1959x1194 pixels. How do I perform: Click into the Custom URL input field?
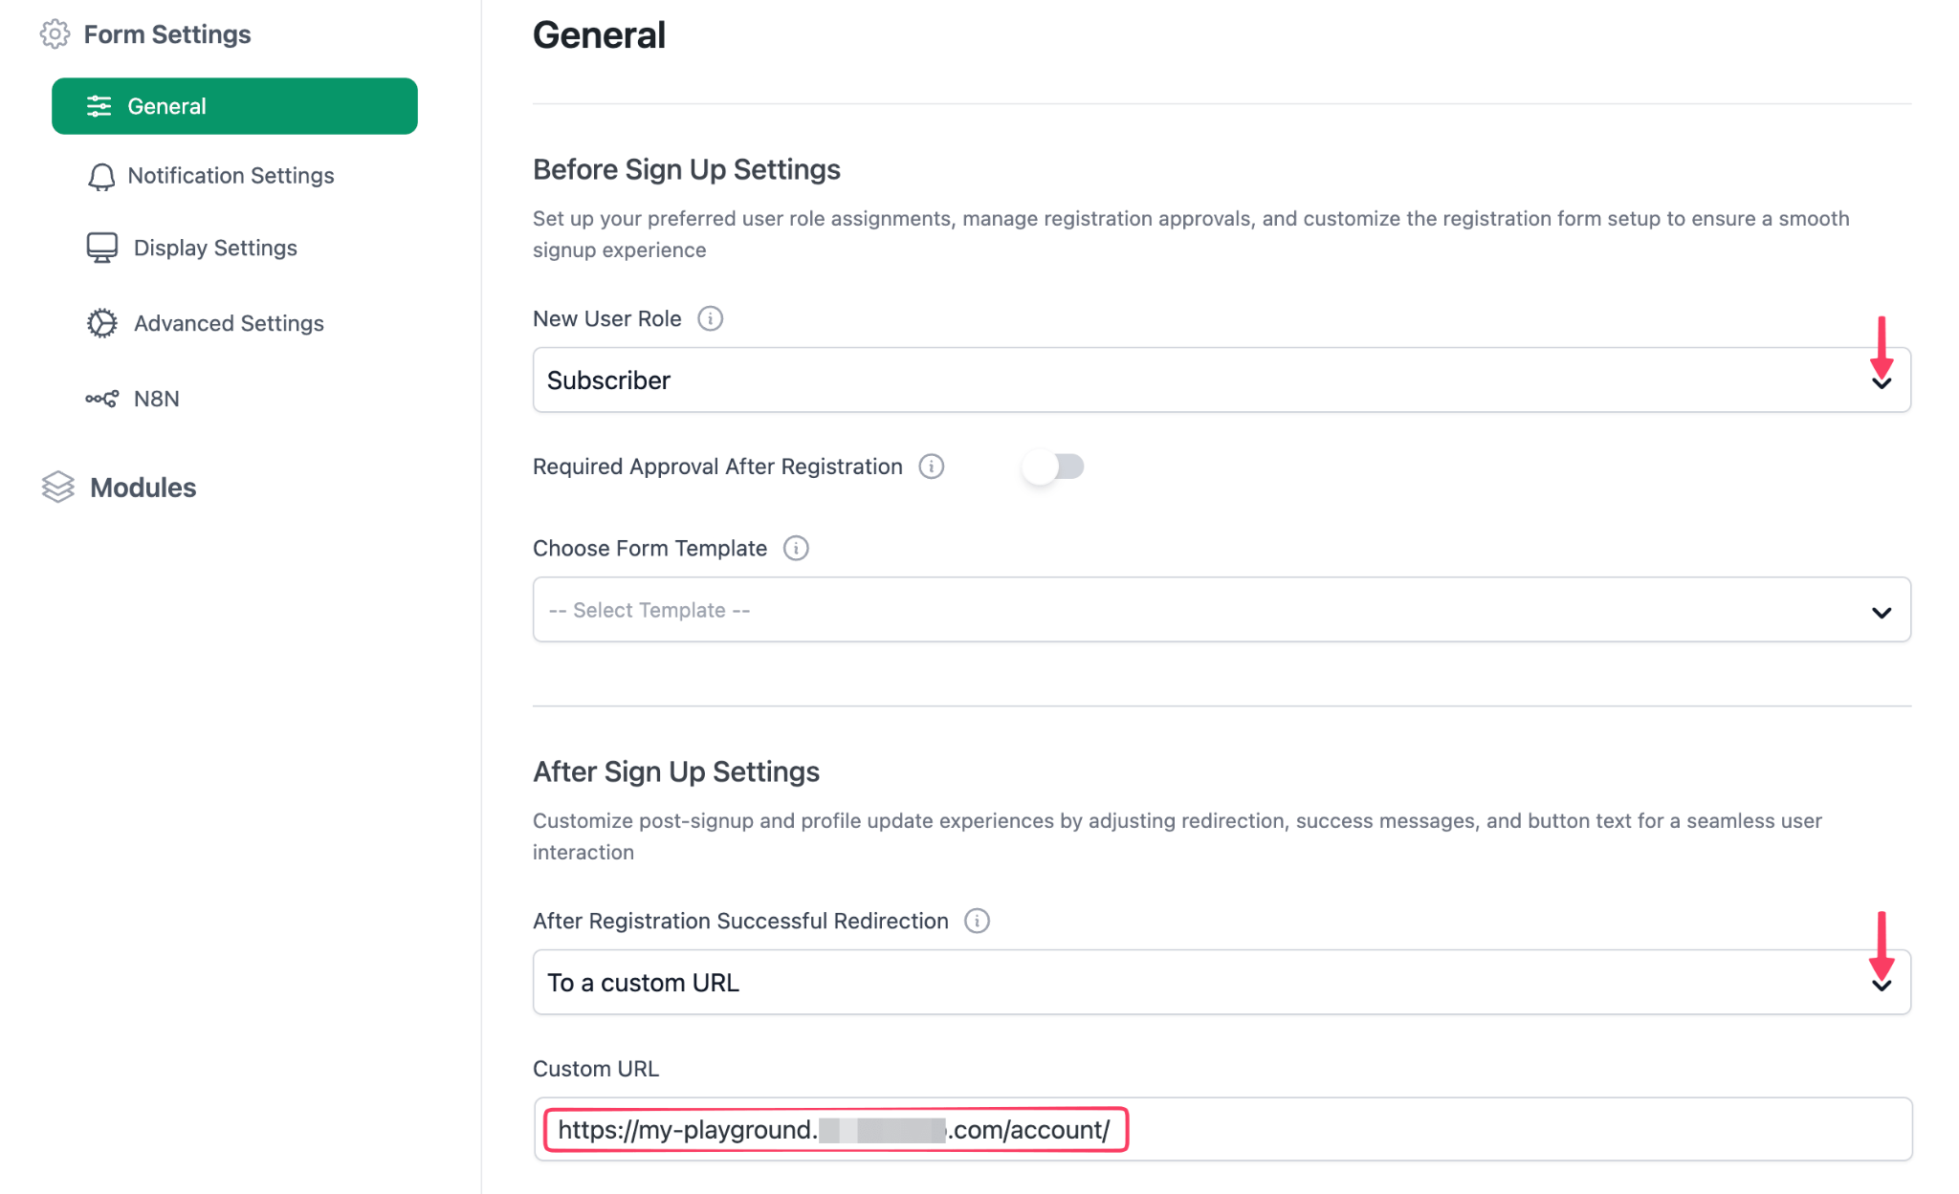1222,1130
